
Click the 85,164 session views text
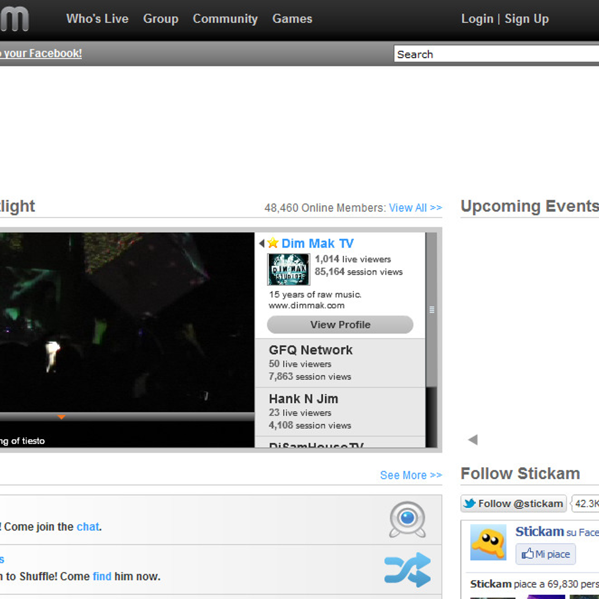coord(358,272)
